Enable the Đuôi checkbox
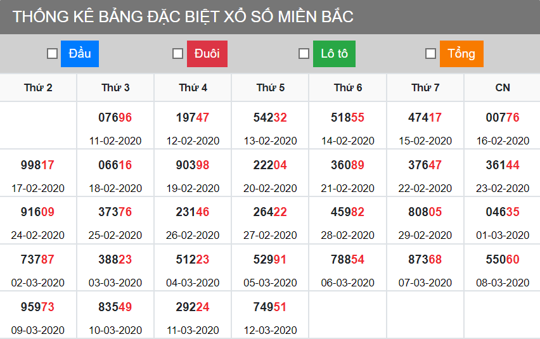Viewport: 540px width, 339px height. tap(178, 54)
